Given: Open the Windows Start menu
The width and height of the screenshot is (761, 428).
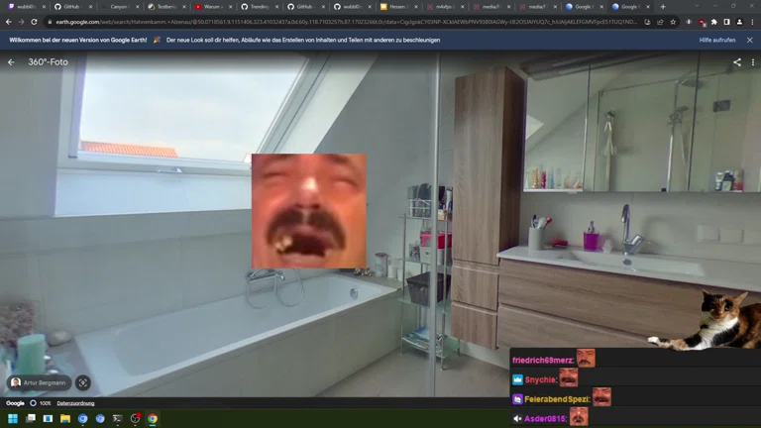Looking at the screenshot, I should tap(13, 418).
